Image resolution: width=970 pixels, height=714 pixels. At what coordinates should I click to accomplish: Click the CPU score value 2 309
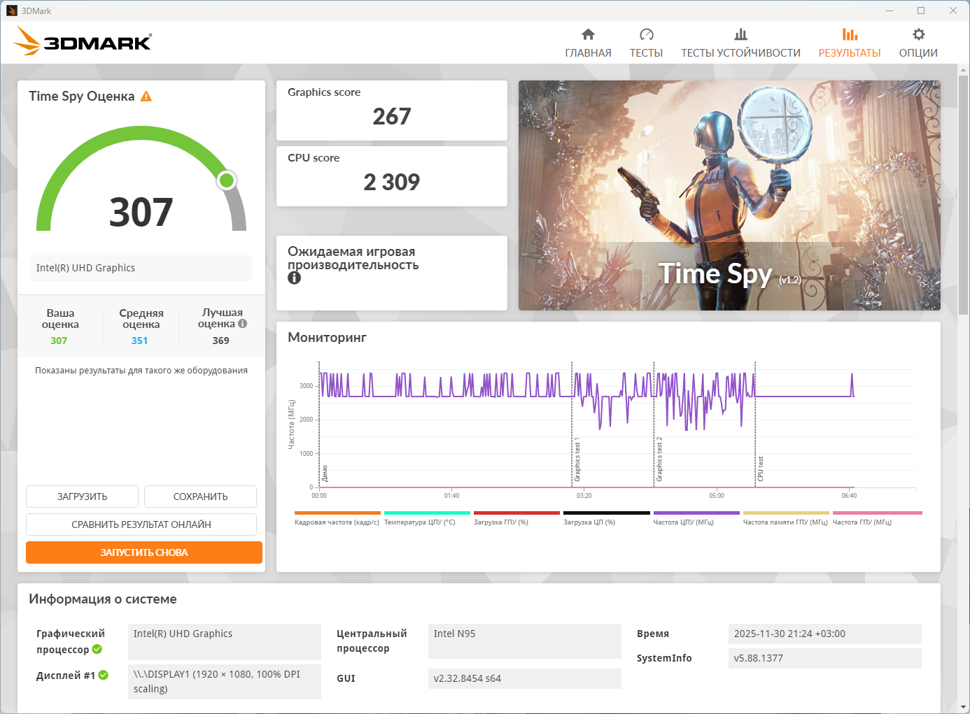point(392,182)
